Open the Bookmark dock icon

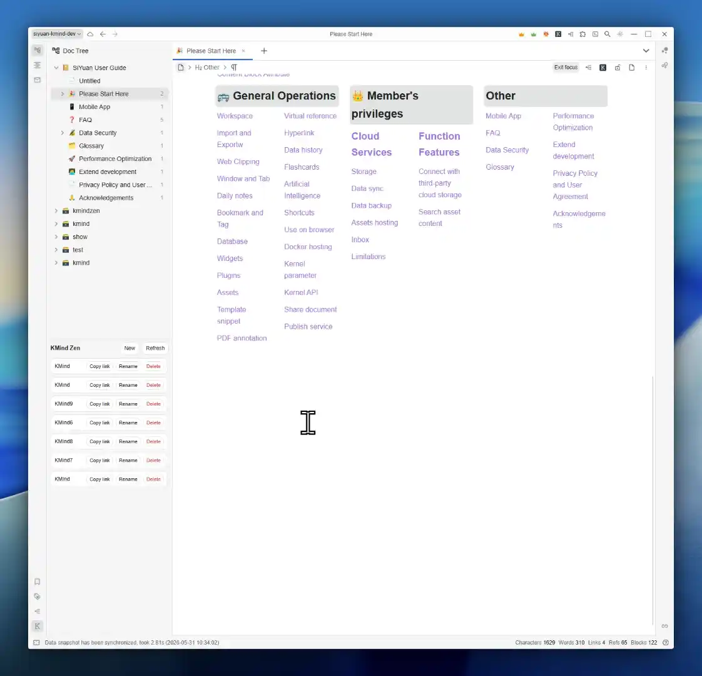coord(37,581)
